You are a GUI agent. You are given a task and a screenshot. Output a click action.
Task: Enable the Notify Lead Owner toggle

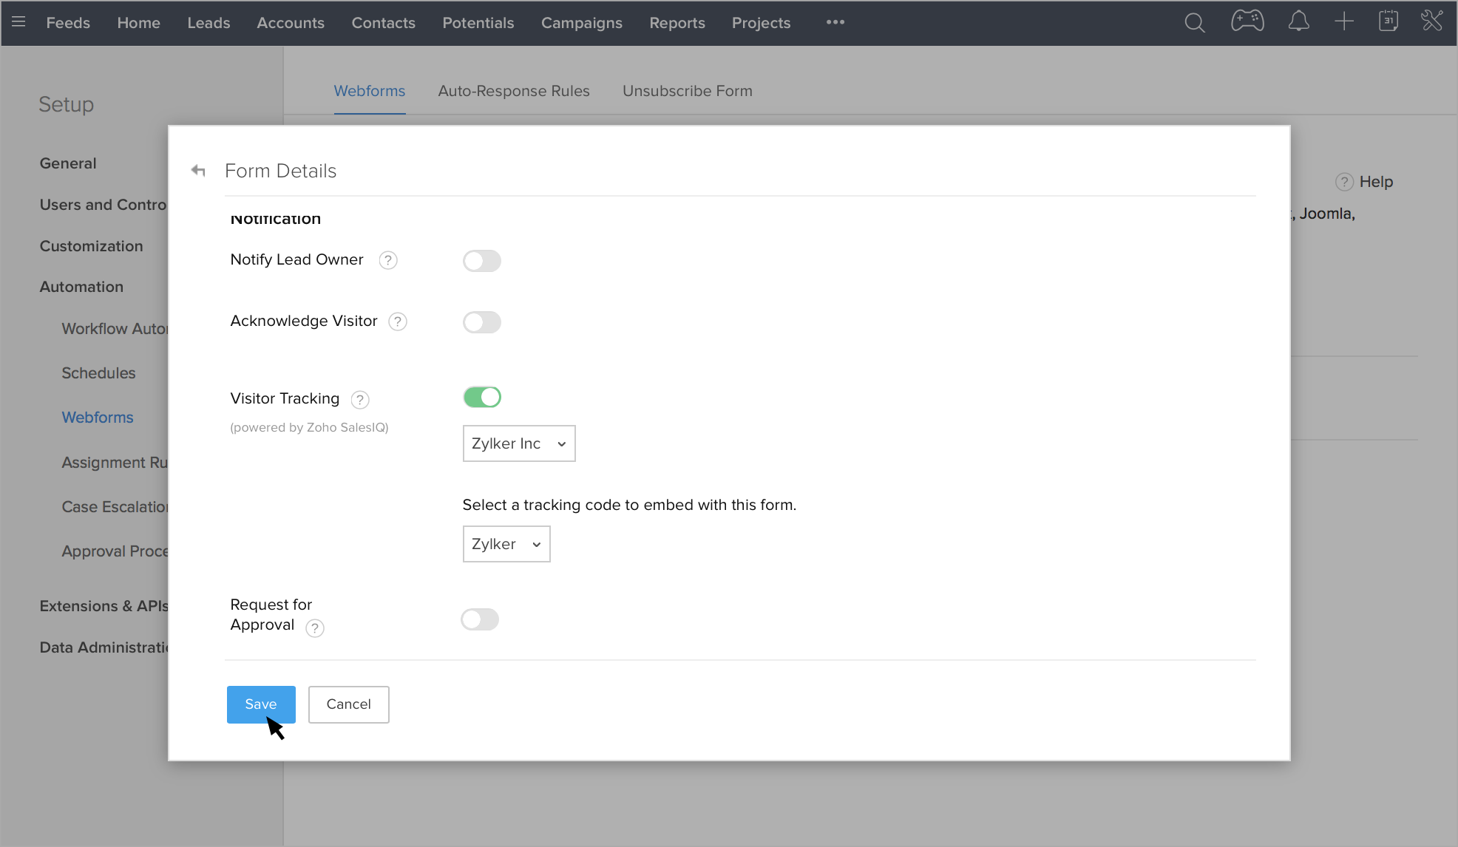[x=482, y=261]
